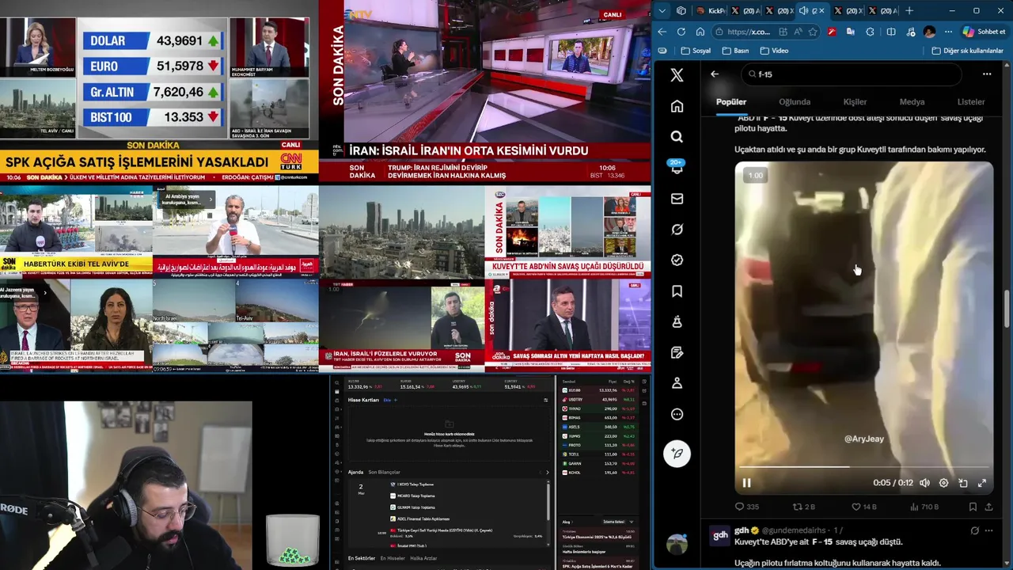Expand tweet video to fullscreen

pos(982,483)
